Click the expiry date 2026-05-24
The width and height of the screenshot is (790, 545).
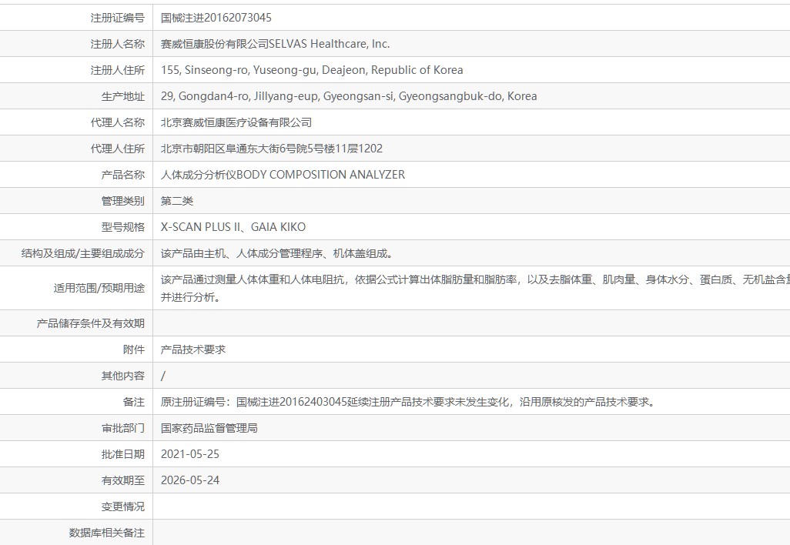[x=190, y=480]
